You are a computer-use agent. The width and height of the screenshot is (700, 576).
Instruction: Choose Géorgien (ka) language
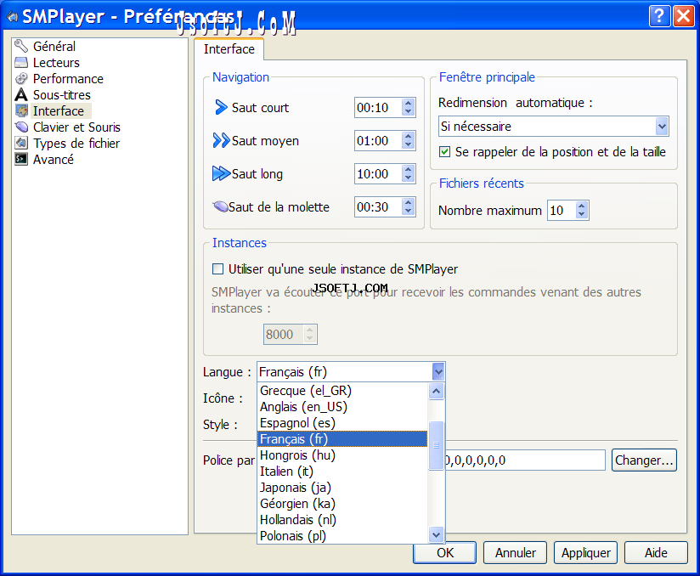coord(342,503)
